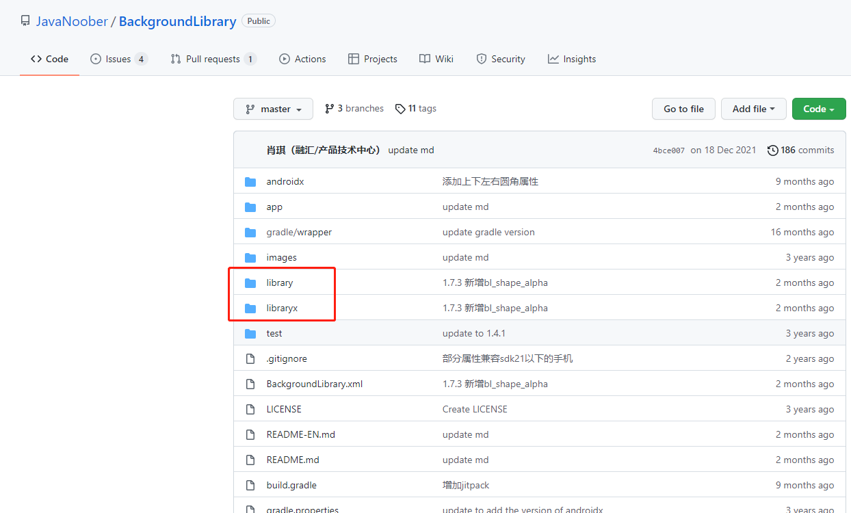Click the README-EN.md file icon
The width and height of the screenshot is (851, 513).
pos(250,435)
